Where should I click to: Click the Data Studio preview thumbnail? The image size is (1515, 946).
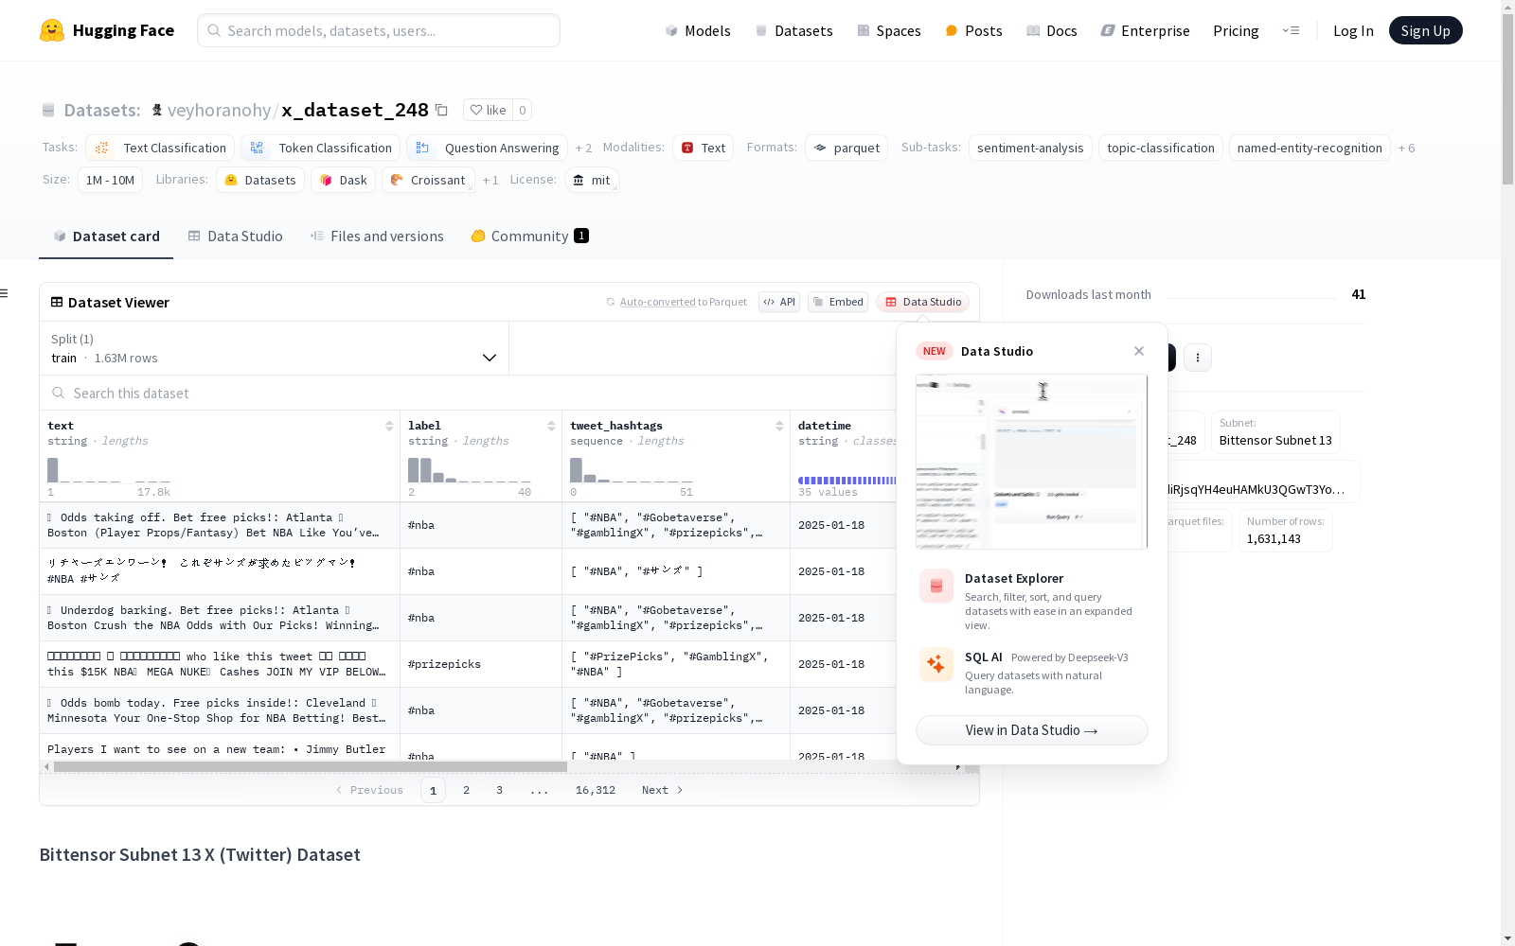click(x=1032, y=462)
